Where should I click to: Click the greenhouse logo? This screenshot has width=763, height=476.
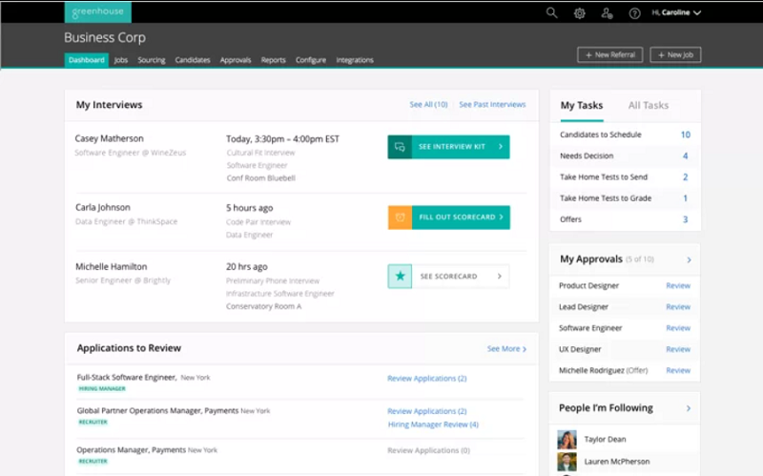coord(98,11)
